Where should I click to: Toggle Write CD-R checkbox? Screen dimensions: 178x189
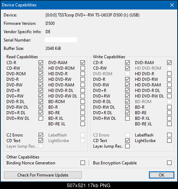click(127, 63)
